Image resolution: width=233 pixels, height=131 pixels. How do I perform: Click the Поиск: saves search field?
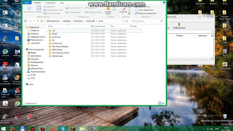click(147, 21)
